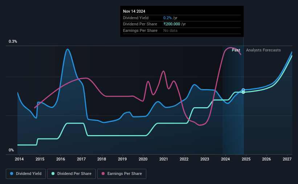Click the Nov 14 2024 tooltip date
The width and height of the screenshot is (298, 184).
coord(134,11)
